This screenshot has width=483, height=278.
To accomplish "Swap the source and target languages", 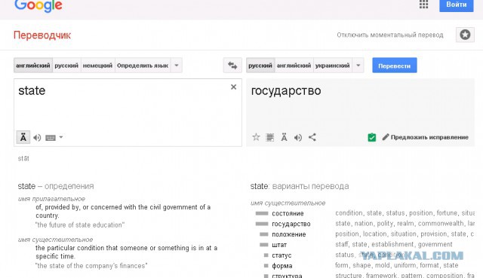I will pos(232,66).
